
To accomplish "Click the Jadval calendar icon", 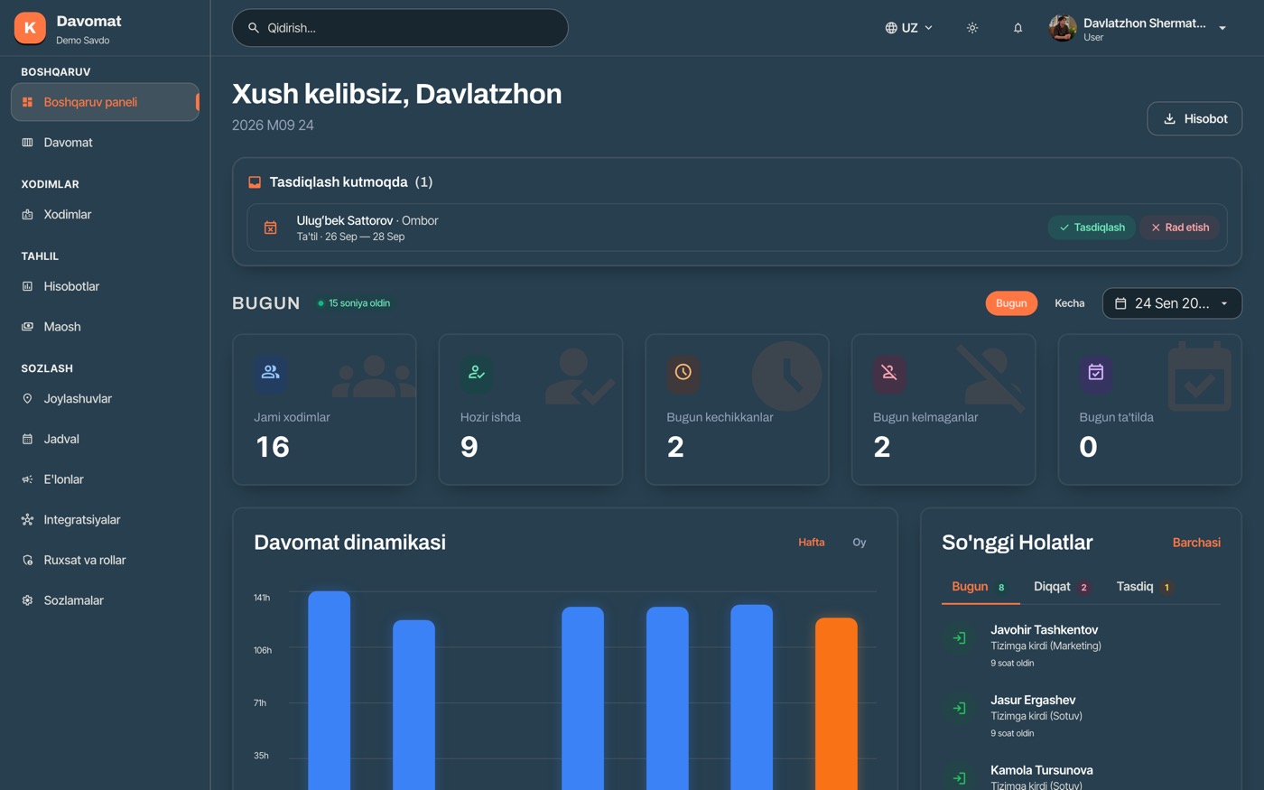I will point(27,439).
